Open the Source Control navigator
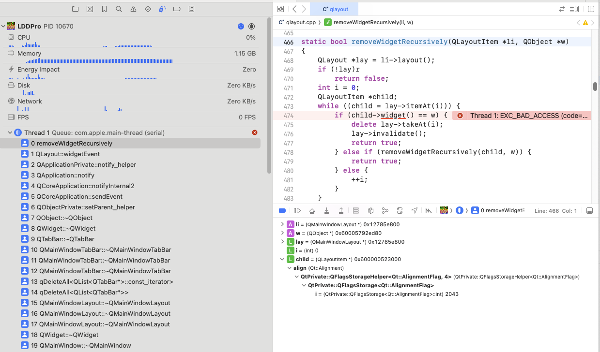Image resolution: width=600 pixels, height=352 pixels. coord(90,9)
